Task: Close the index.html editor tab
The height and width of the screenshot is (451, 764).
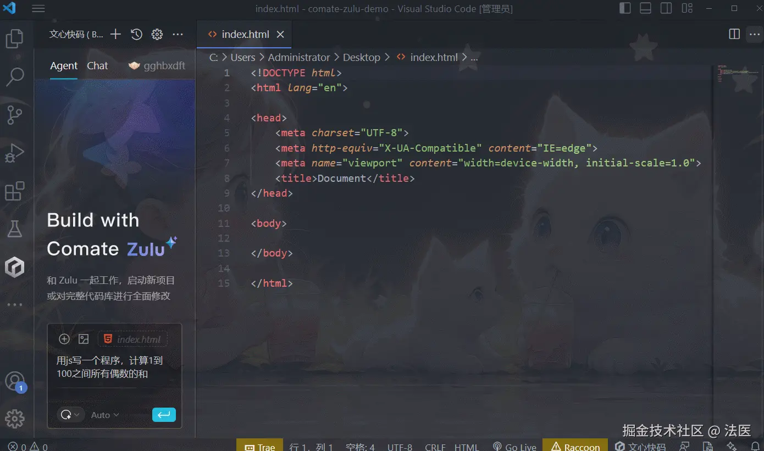Action: coord(280,34)
